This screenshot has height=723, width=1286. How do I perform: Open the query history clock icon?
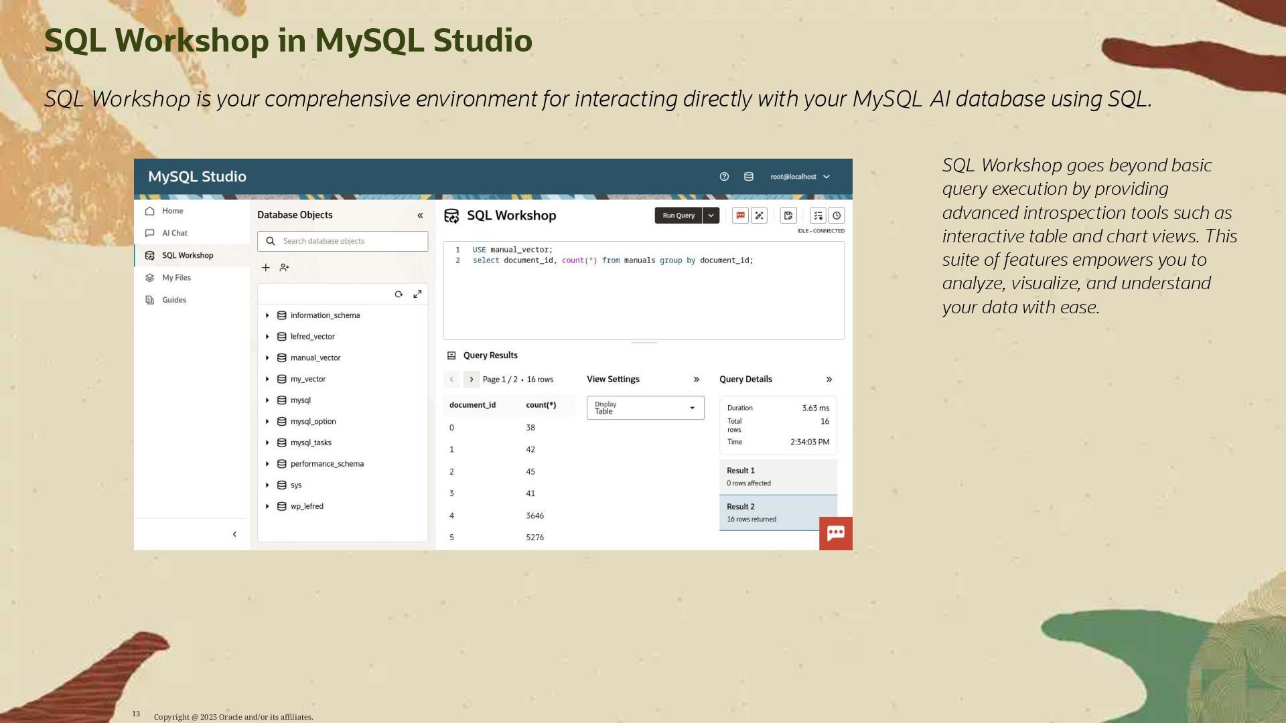click(837, 216)
